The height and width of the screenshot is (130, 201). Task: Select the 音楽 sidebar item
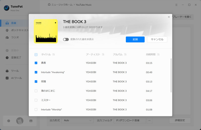(15, 23)
